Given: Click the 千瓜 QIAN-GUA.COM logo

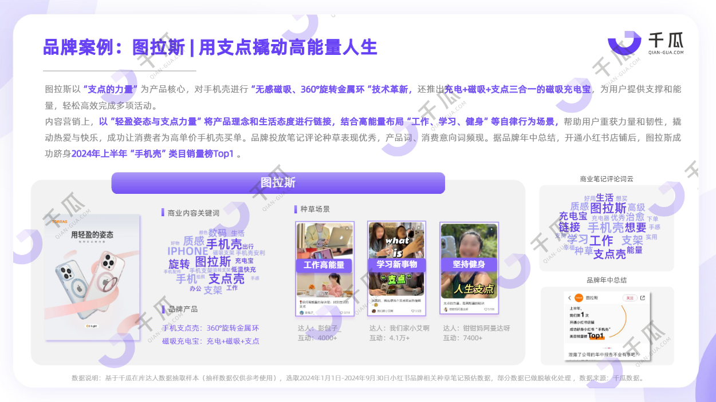Looking at the screenshot, I should [x=646, y=43].
